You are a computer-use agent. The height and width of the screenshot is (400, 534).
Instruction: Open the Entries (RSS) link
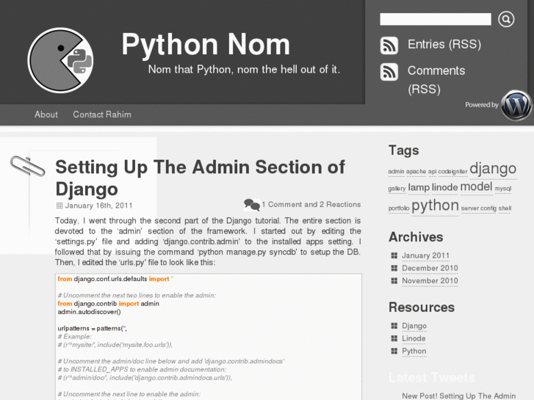pos(444,44)
